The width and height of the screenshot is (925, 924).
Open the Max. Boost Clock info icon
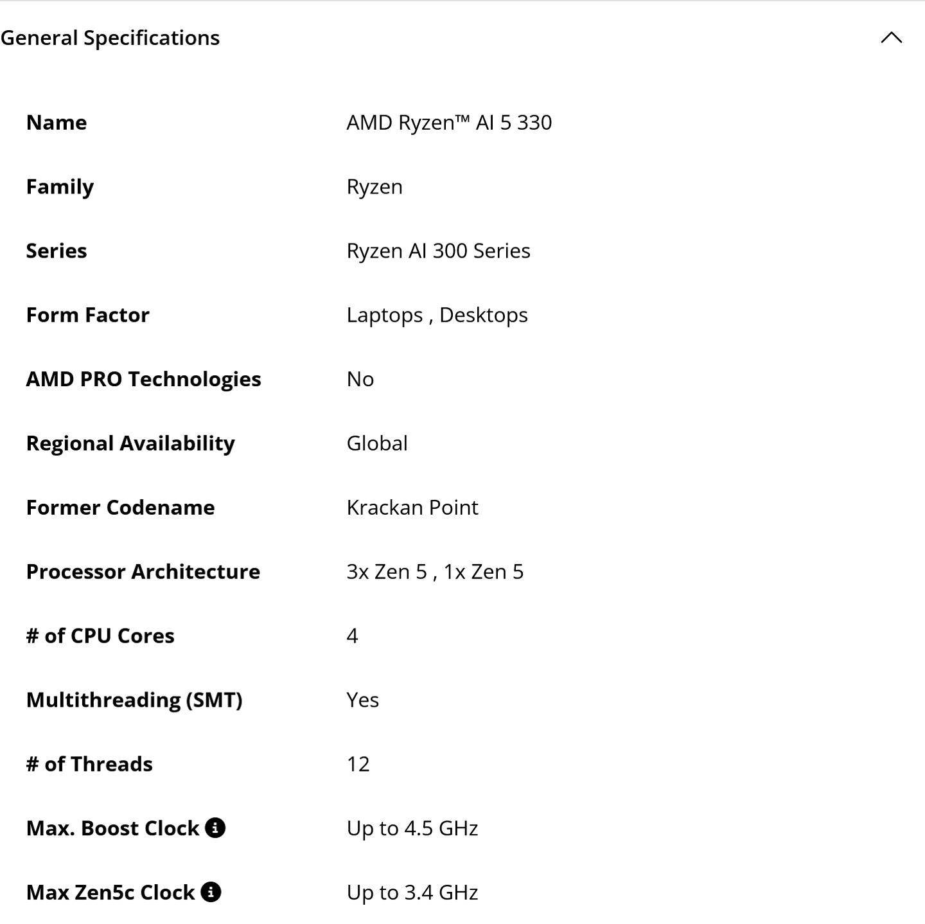[x=215, y=828]
